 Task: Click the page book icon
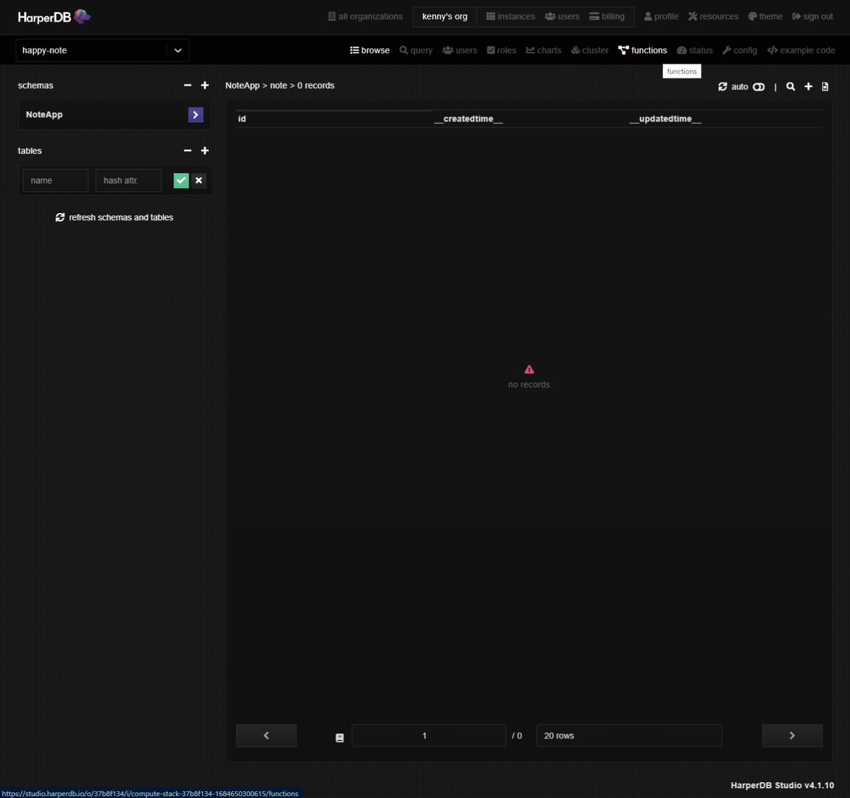click(x=340, y=737)
